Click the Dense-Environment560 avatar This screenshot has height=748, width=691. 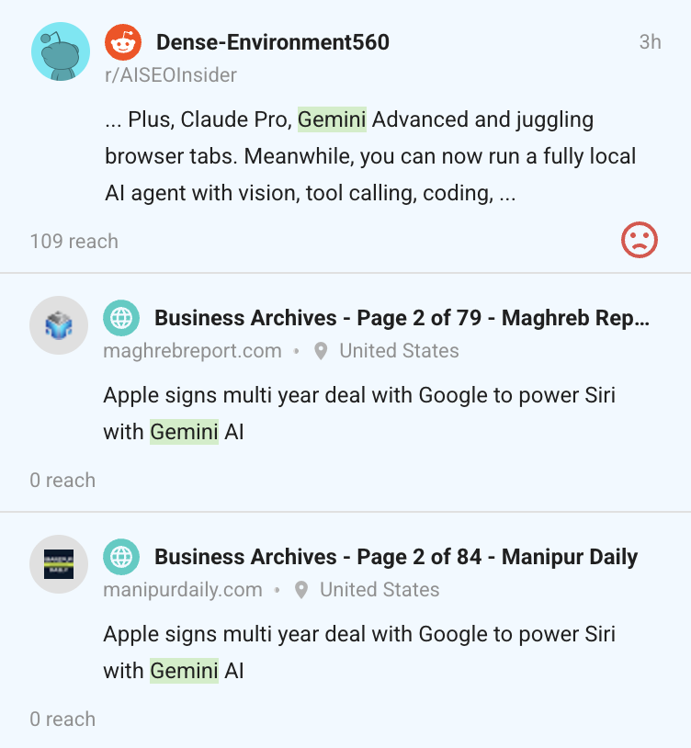pos(61,51)
